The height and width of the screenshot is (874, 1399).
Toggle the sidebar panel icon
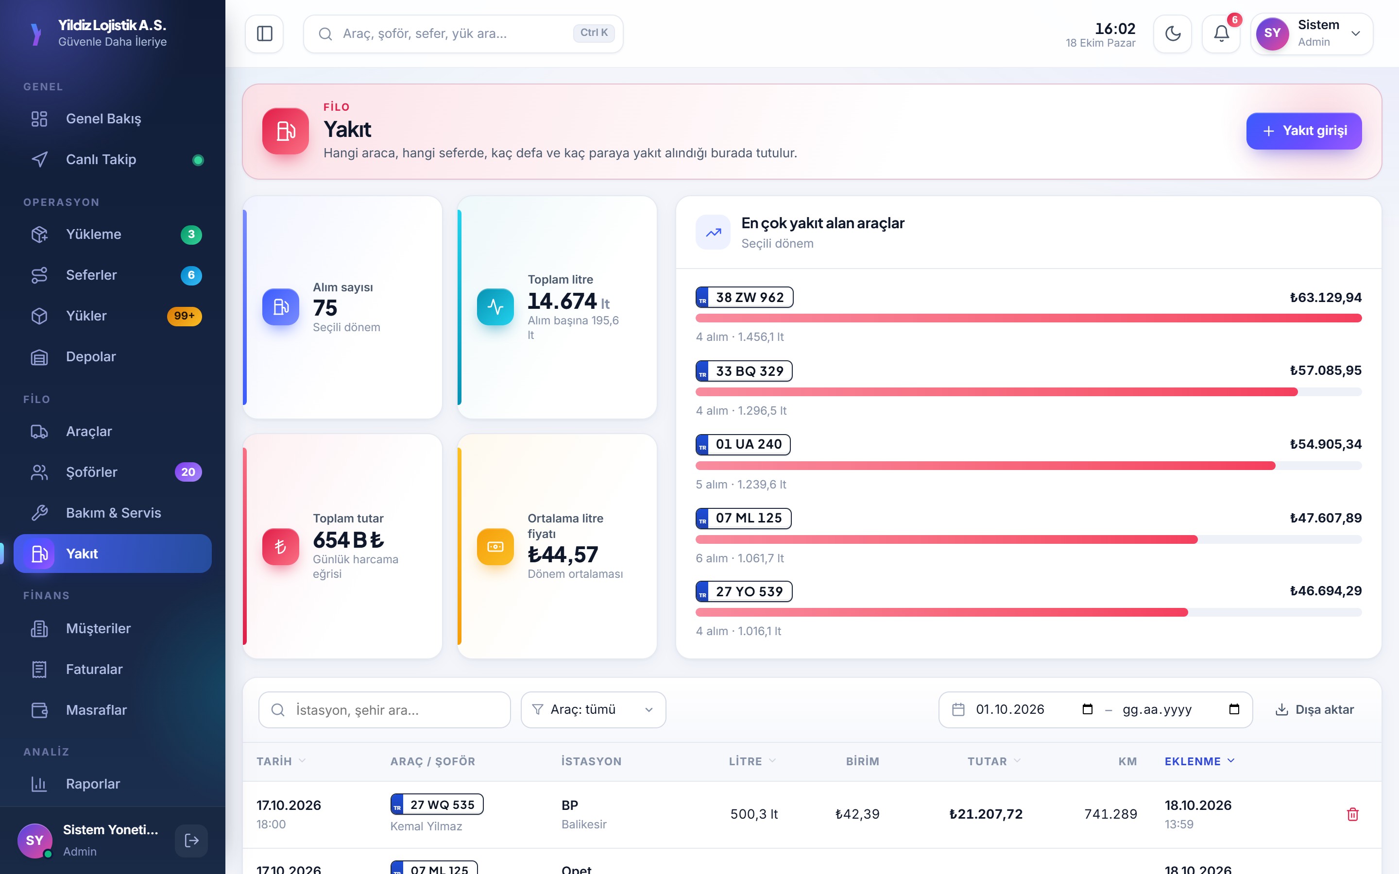click(264, 34)
